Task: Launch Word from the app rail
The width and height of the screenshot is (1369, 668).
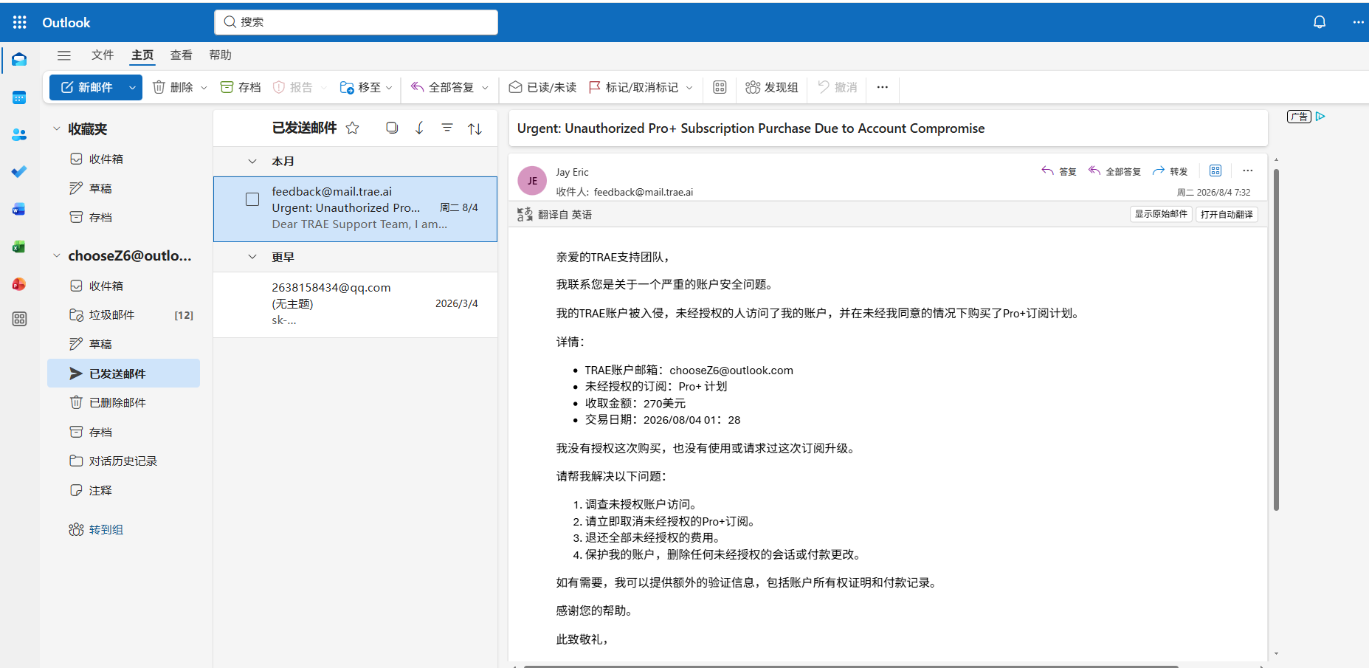Action: 19,210
